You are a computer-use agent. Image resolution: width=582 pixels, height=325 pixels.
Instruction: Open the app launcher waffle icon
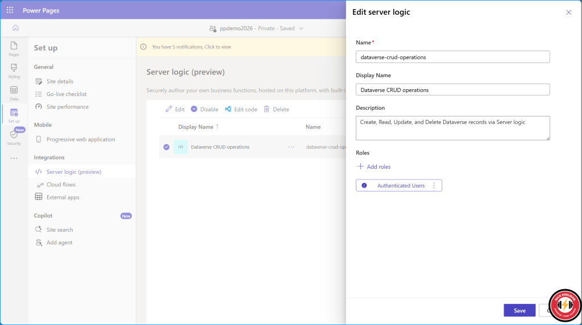pos(10,10)
